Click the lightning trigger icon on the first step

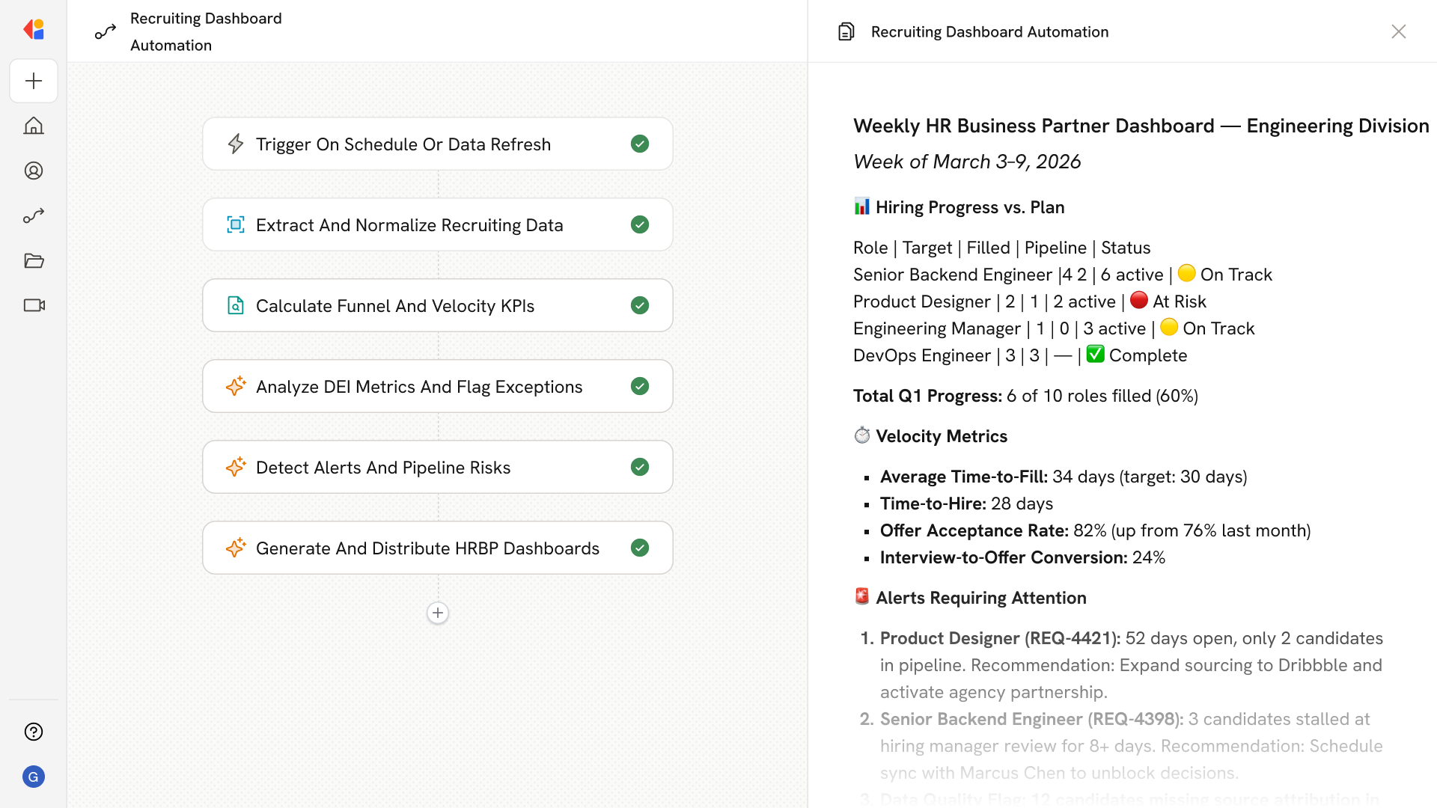pos(236,144)
